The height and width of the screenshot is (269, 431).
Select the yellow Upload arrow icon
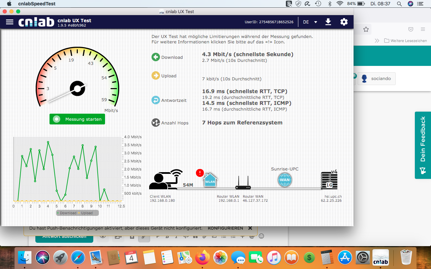point(156,76)
